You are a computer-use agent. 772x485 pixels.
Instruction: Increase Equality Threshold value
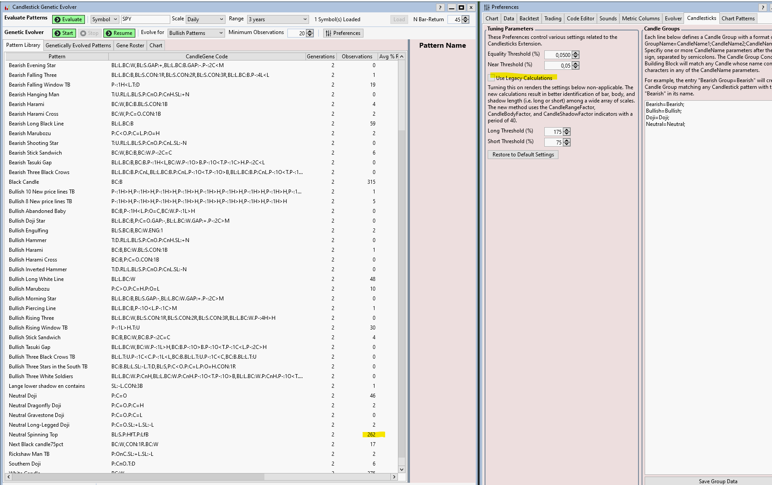pyautogui.click(x=575, y=53)
